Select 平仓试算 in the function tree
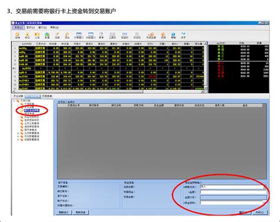Screen dimensions: 280x222 pyautogui.click(x=30, y=107)
